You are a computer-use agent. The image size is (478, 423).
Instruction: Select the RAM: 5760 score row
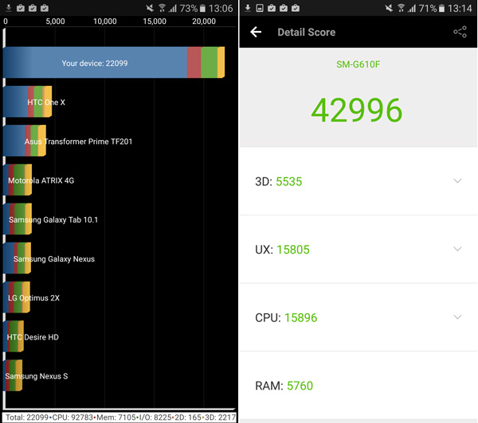tap(358, 386)
